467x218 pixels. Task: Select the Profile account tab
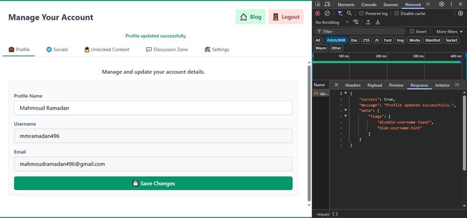(19, 50)
